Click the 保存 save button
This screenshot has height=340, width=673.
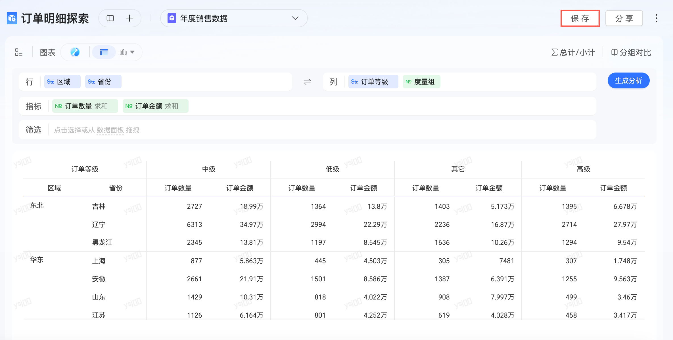pyautogui.click(x=580, y=18)
